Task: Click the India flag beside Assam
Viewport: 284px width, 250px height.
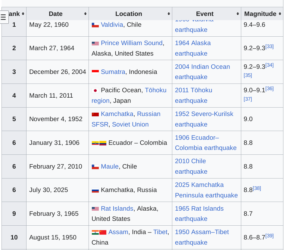Action: pos(95,232)
